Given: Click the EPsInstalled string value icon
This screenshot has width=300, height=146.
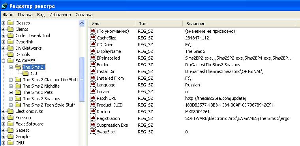Looking at the screenshot, I should click(93, 58).
